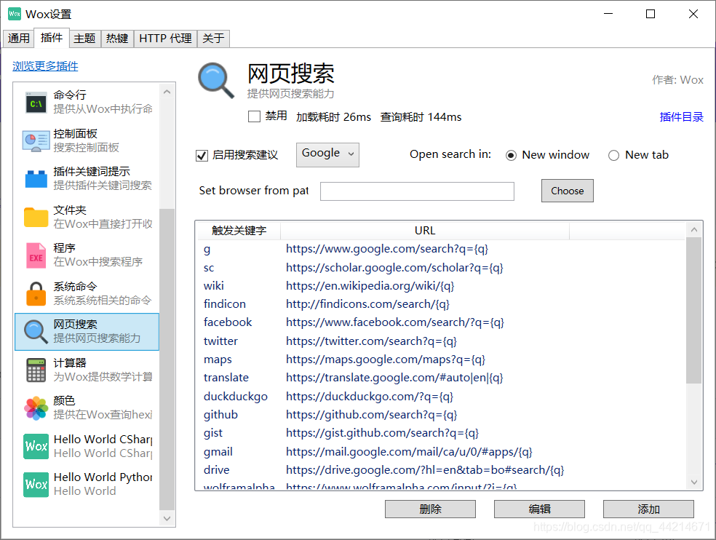
Task: Click the Wox logo in the title bar
Action: tap(15, 14)
